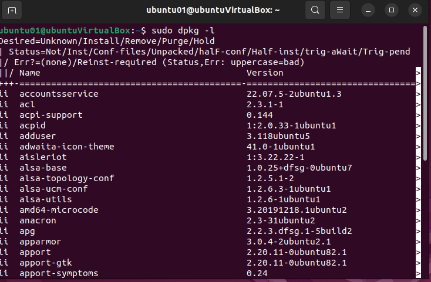
Task: Click the truncation arrow on the acl row
Action: (x=418, y=104)
